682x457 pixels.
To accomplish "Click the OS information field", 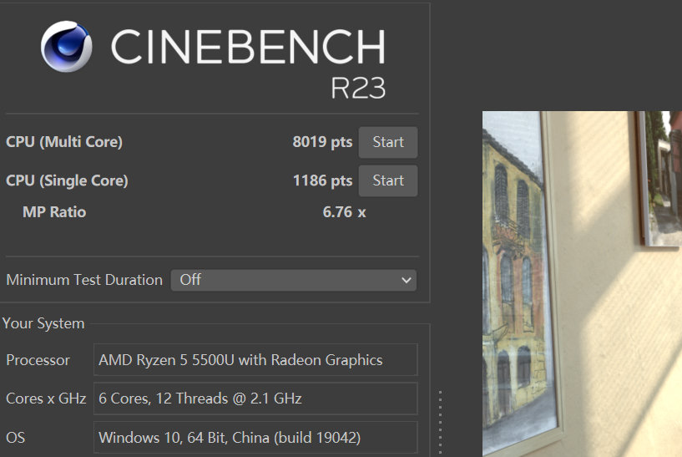I will [x=255, y=438].
